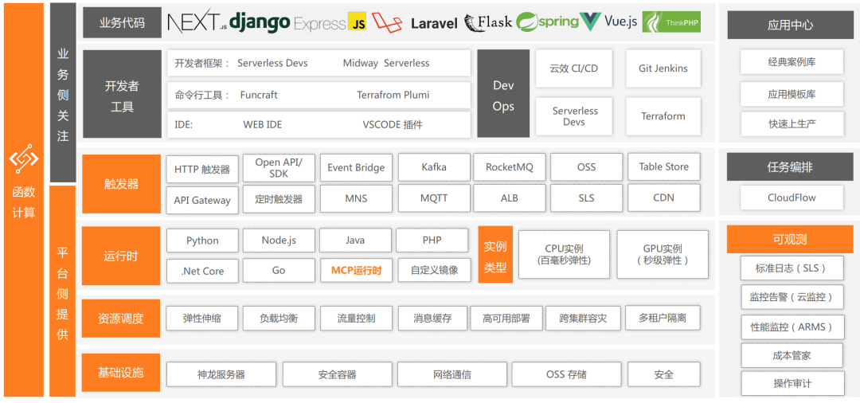
Task: Click the GPU实例 box
Action: click(x=663, y=255)
